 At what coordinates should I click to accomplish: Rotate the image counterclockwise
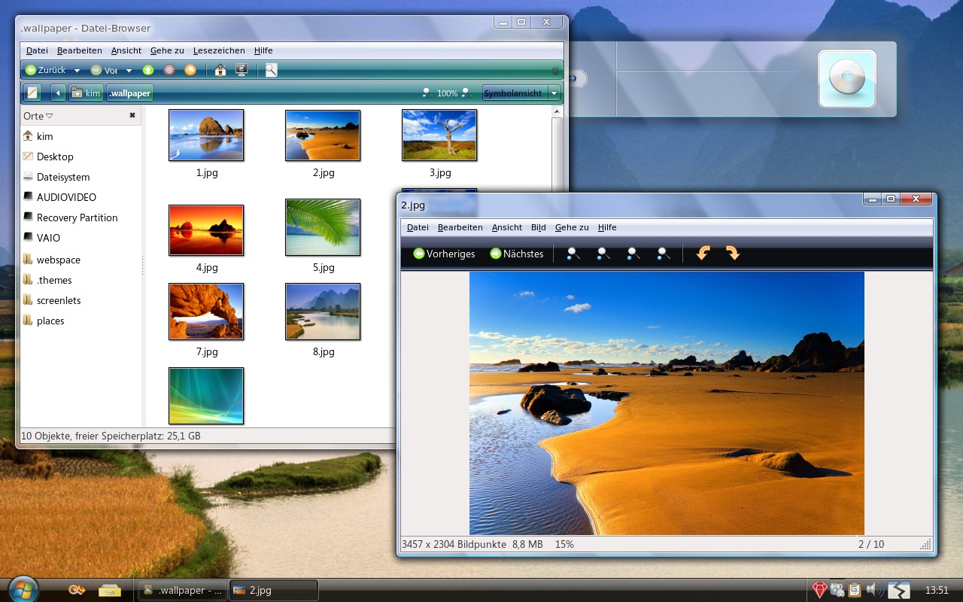tap(702, 254)
